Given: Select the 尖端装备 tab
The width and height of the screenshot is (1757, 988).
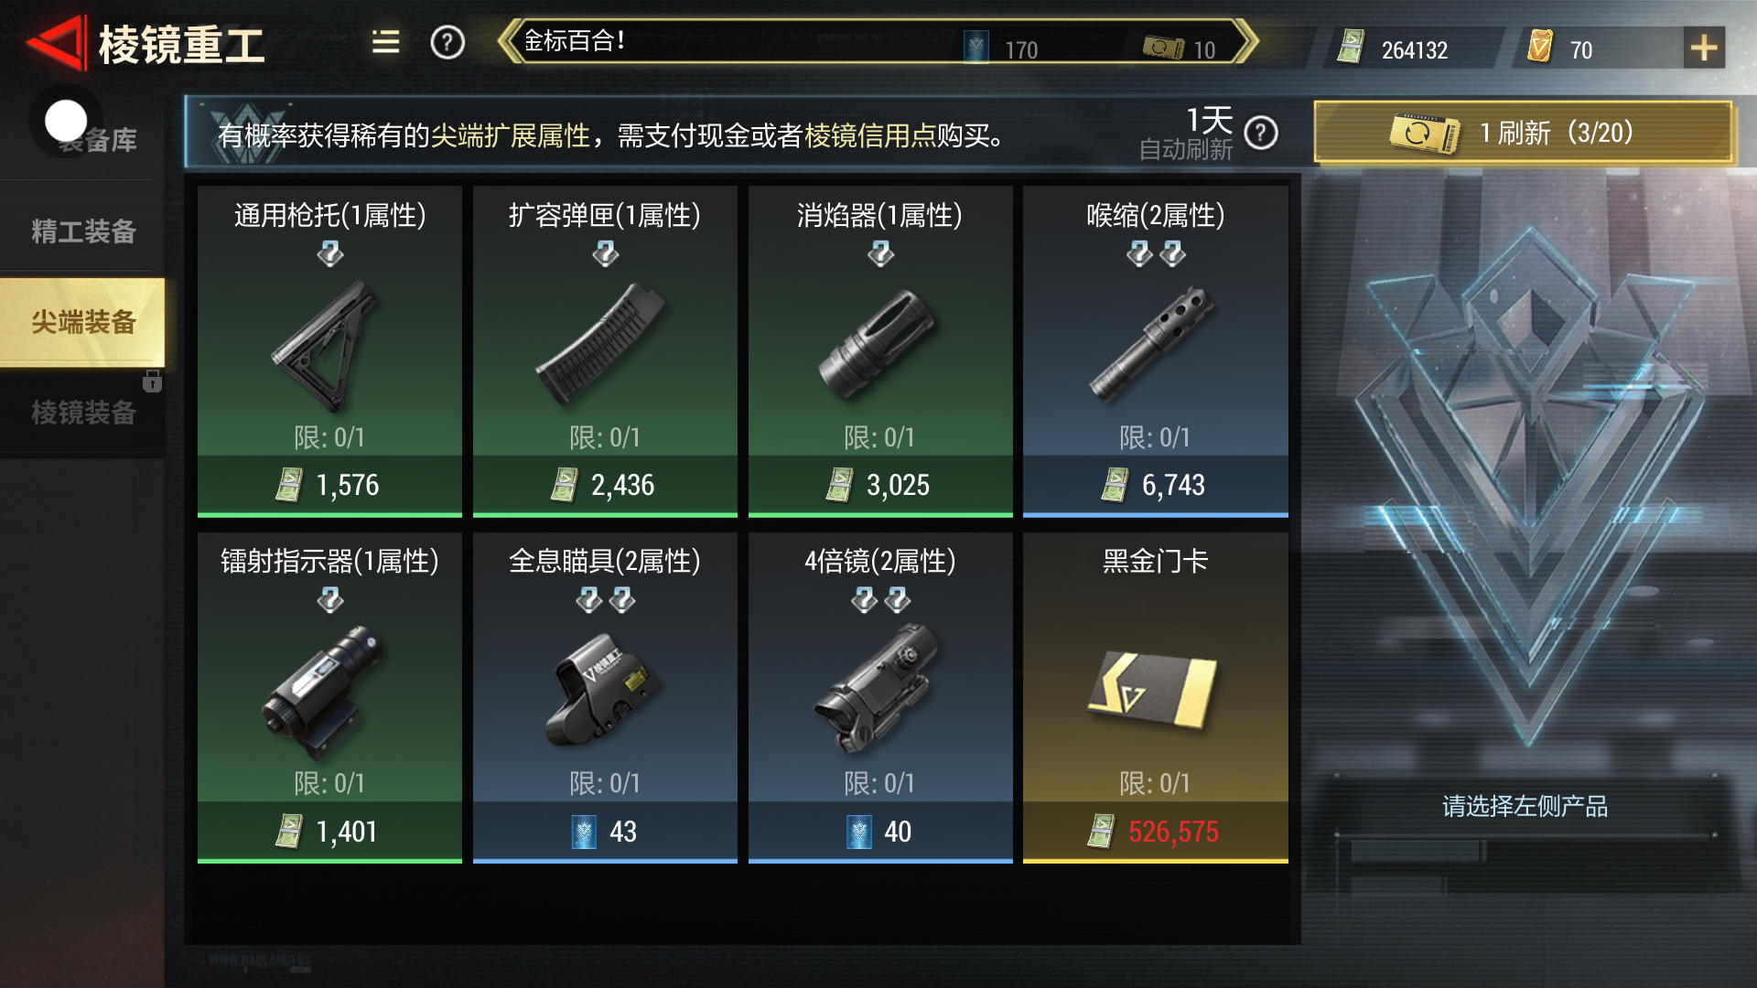Looking at the screenshot, I should point(83,322).
